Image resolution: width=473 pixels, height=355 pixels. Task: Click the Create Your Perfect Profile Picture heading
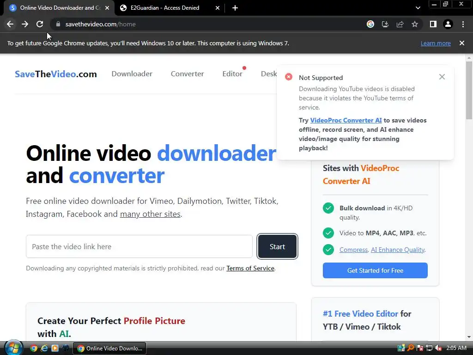111,327
